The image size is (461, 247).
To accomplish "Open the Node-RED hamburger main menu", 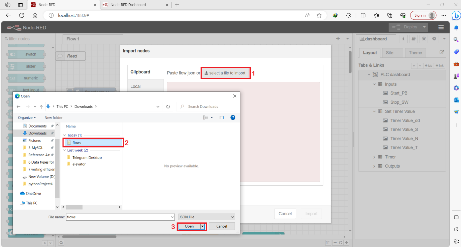I will point(441,27).
